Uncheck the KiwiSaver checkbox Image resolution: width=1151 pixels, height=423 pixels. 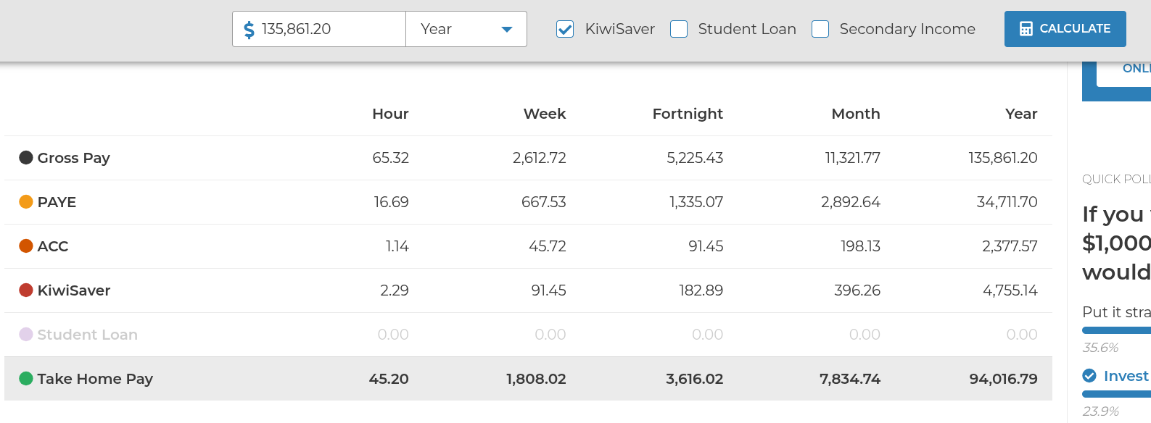click(x=565, y=29)
